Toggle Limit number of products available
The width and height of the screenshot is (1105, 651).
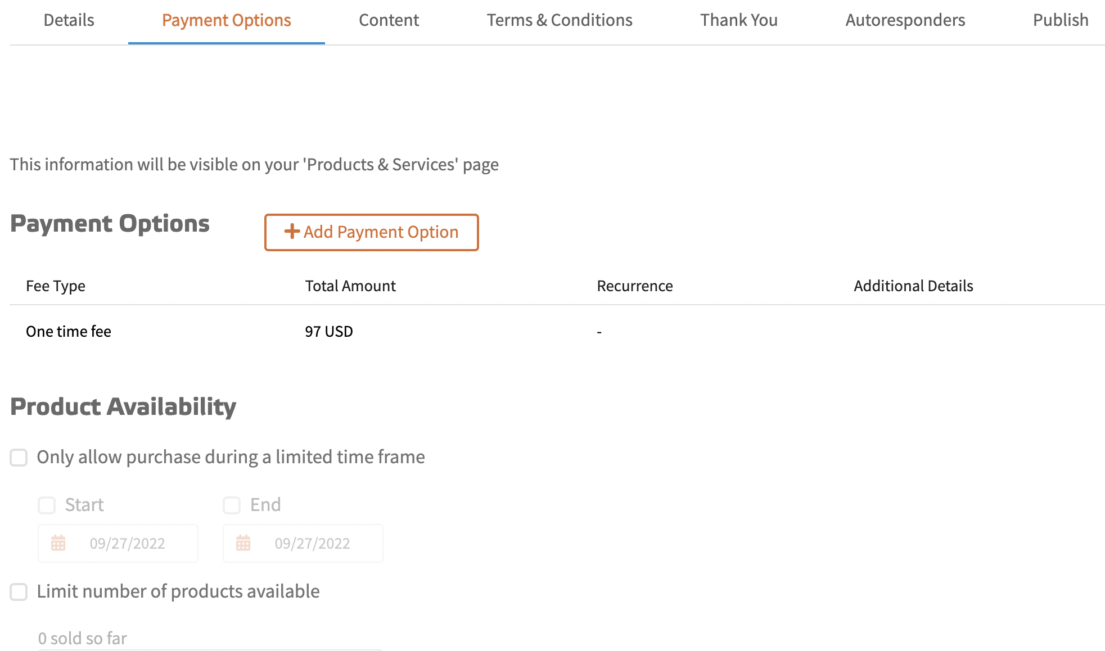19,591
